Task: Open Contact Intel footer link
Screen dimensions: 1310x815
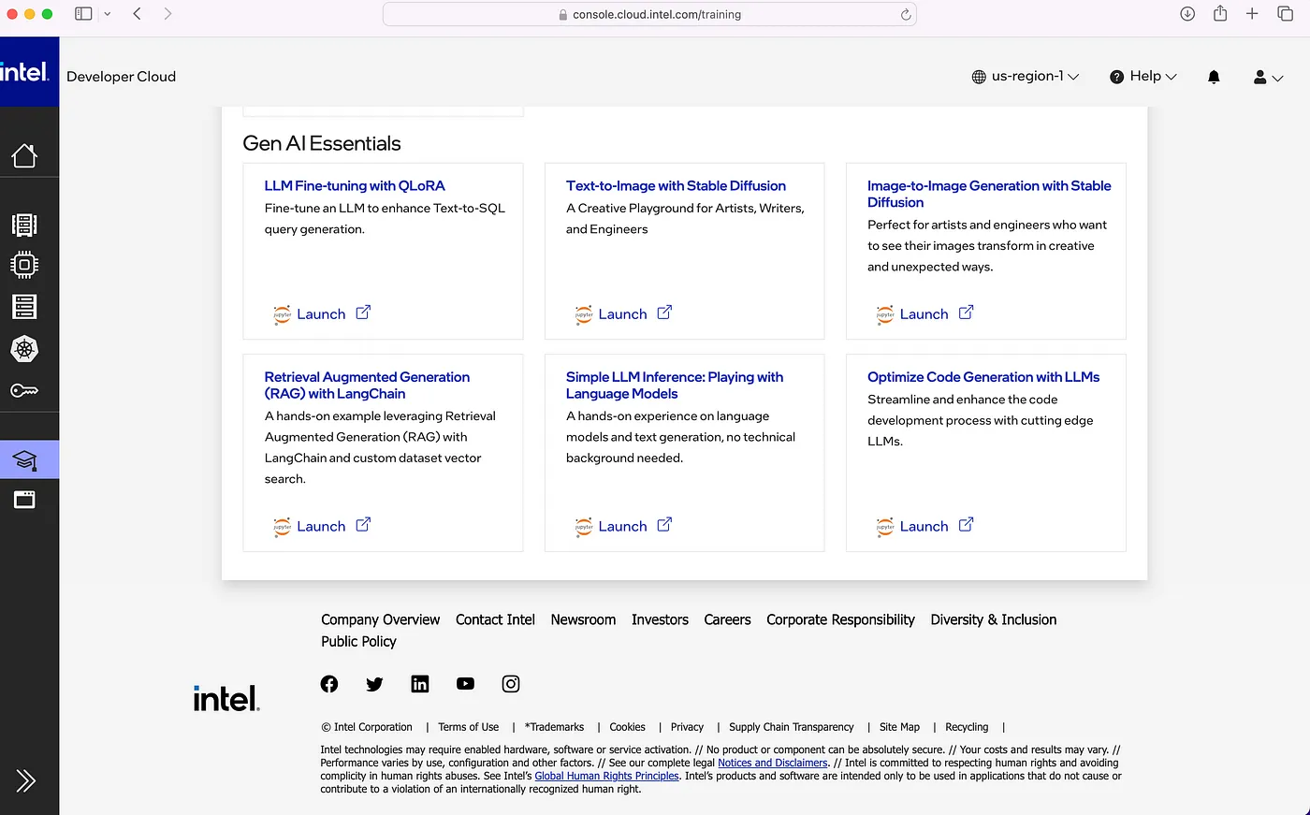Action: point(495,619)
